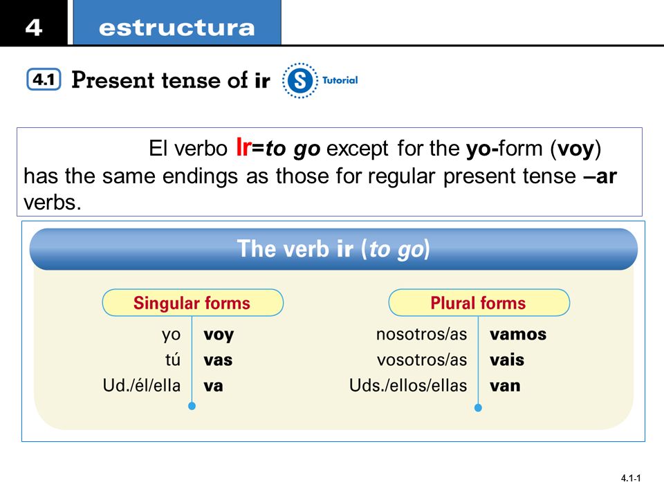Click the blue dot under singular forms
The height and width of the screenshot is (498, 664).
point(192,406)
